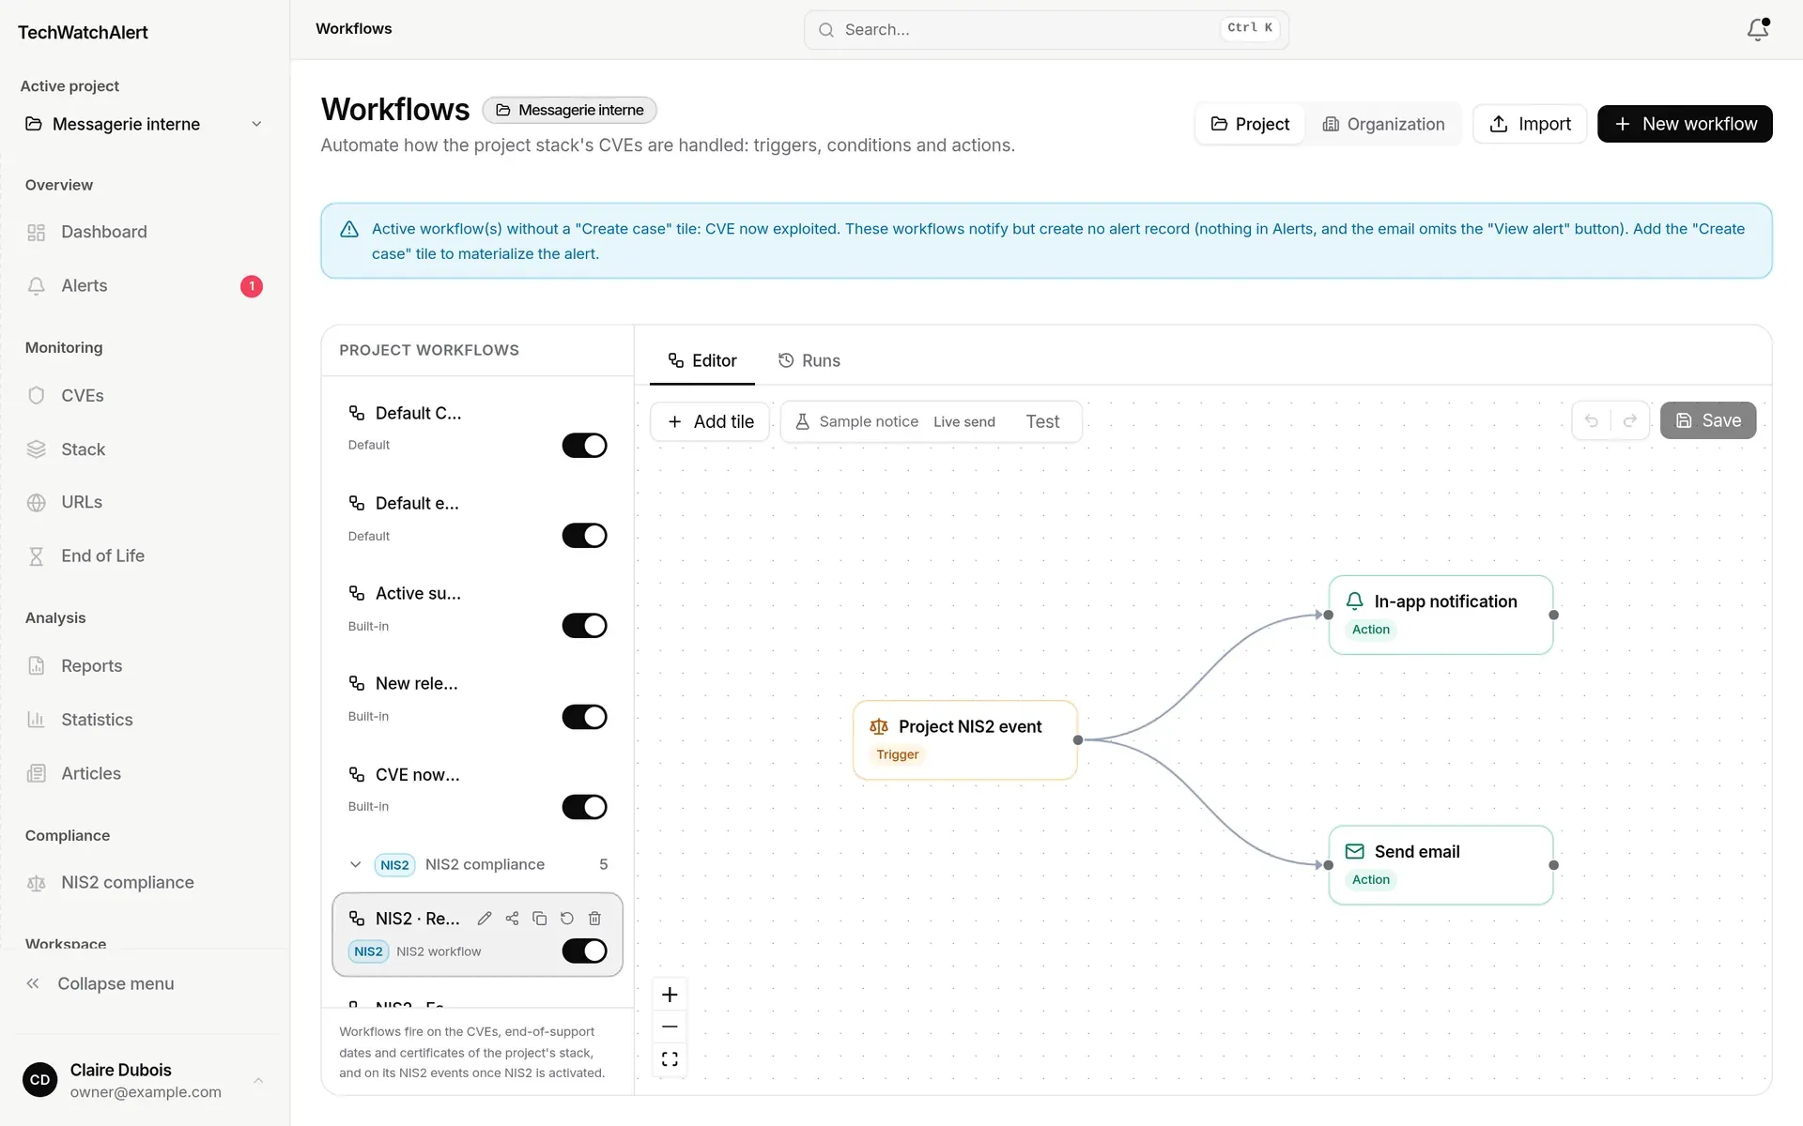The image size is (1803, 1126).
Task: Switch to the Runs tab
Action: (809, 360)
